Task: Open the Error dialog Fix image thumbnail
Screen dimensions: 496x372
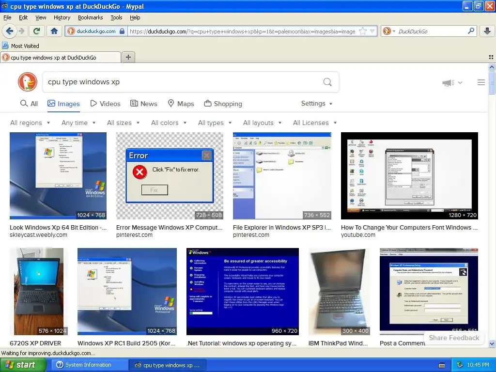Action: click(x=170, y=175)
